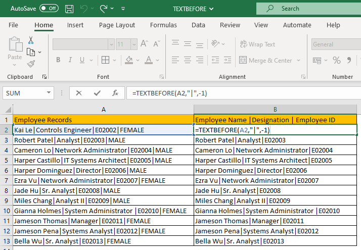Switch to the Review tab
The image size is (361, 250).
230,25
